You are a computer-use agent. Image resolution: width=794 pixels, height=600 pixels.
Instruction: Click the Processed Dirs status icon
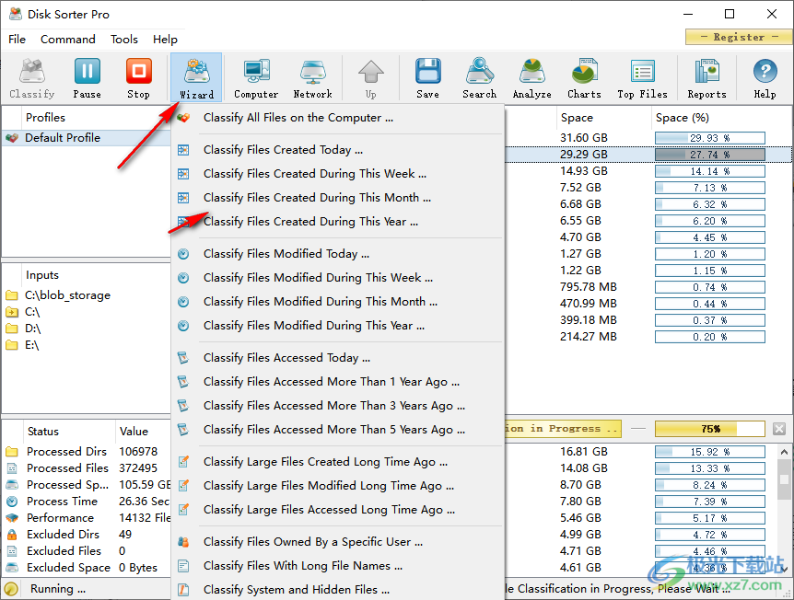click(x=12, y=451)
